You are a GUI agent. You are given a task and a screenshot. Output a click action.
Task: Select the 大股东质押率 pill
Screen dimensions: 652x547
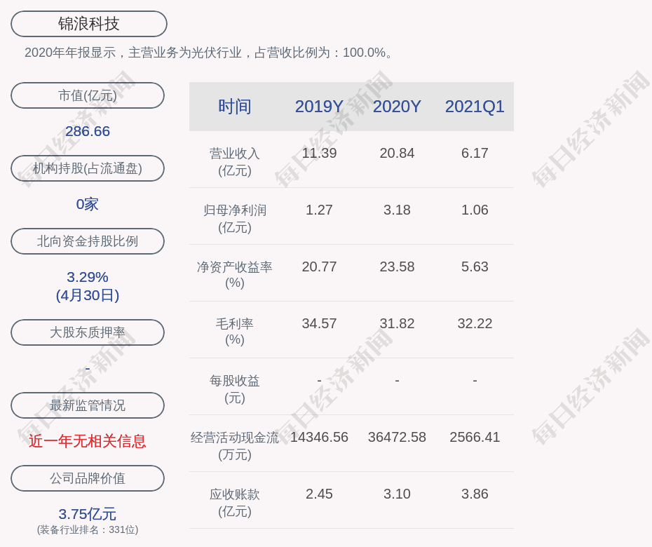click(x=88, y=332)
